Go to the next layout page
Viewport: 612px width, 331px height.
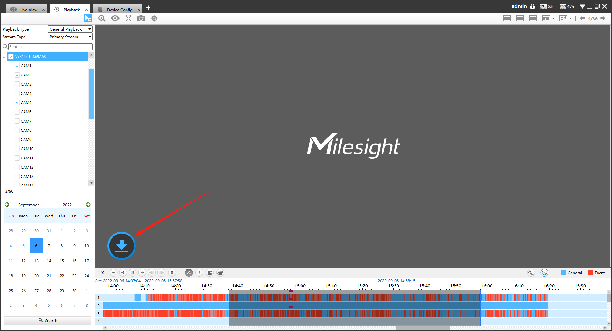tap(603, 18)
